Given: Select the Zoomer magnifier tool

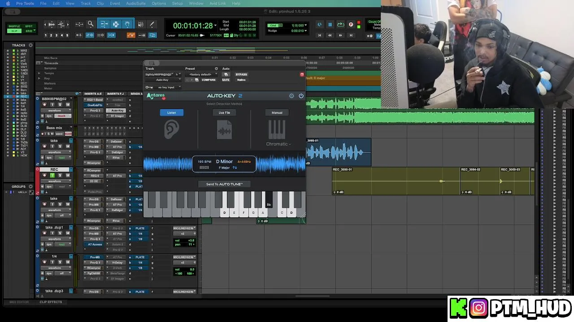Looking at the screenshot, I should coord(90,24).
